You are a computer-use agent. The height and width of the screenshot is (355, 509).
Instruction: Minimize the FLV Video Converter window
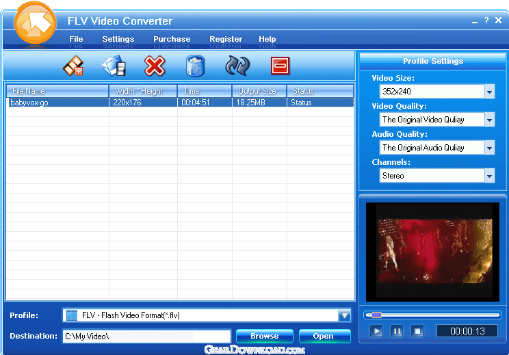pyautogui.click(x=475, y=21)
